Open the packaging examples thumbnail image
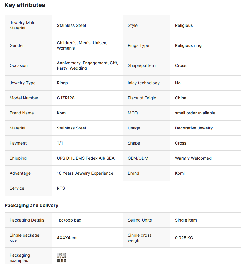Image resolution: width=242 pixels, height=264 pixels. 61,258
